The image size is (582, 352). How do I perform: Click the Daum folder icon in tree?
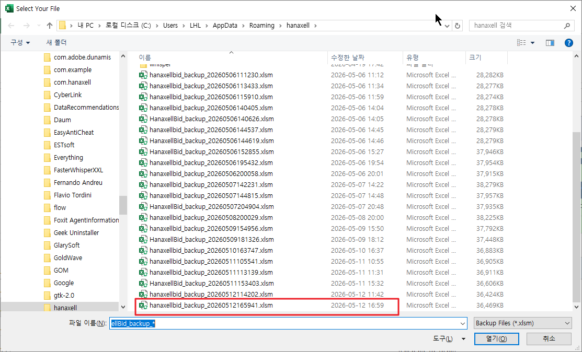(47, 120)
